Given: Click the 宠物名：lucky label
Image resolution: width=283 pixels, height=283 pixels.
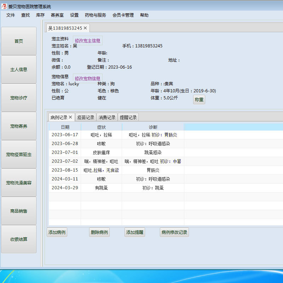Looking at the screenshot, I should point(65,84).
